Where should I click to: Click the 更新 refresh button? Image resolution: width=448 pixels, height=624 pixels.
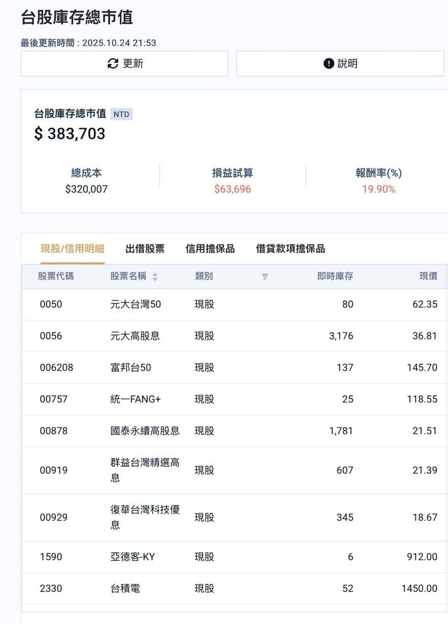(124, 63)
